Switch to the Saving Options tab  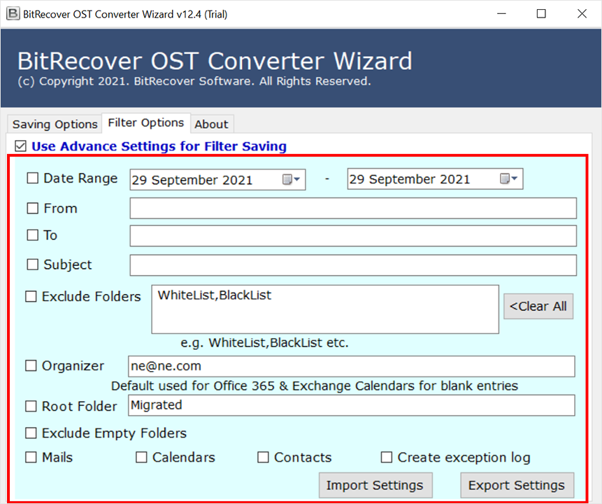tap(54, 124)
